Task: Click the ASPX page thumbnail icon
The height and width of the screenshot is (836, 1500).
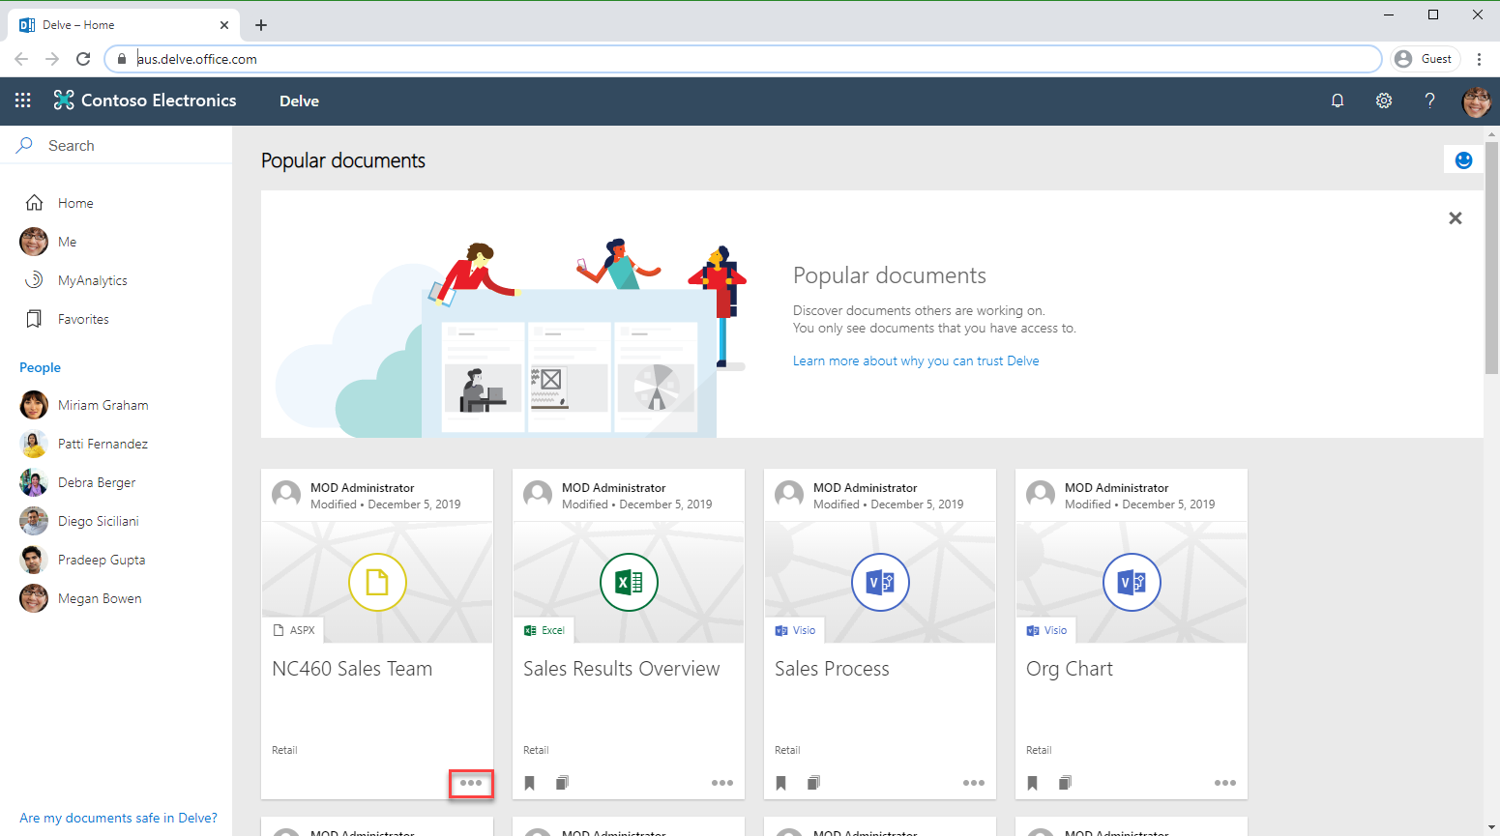Action: click(x=377, y=583)
